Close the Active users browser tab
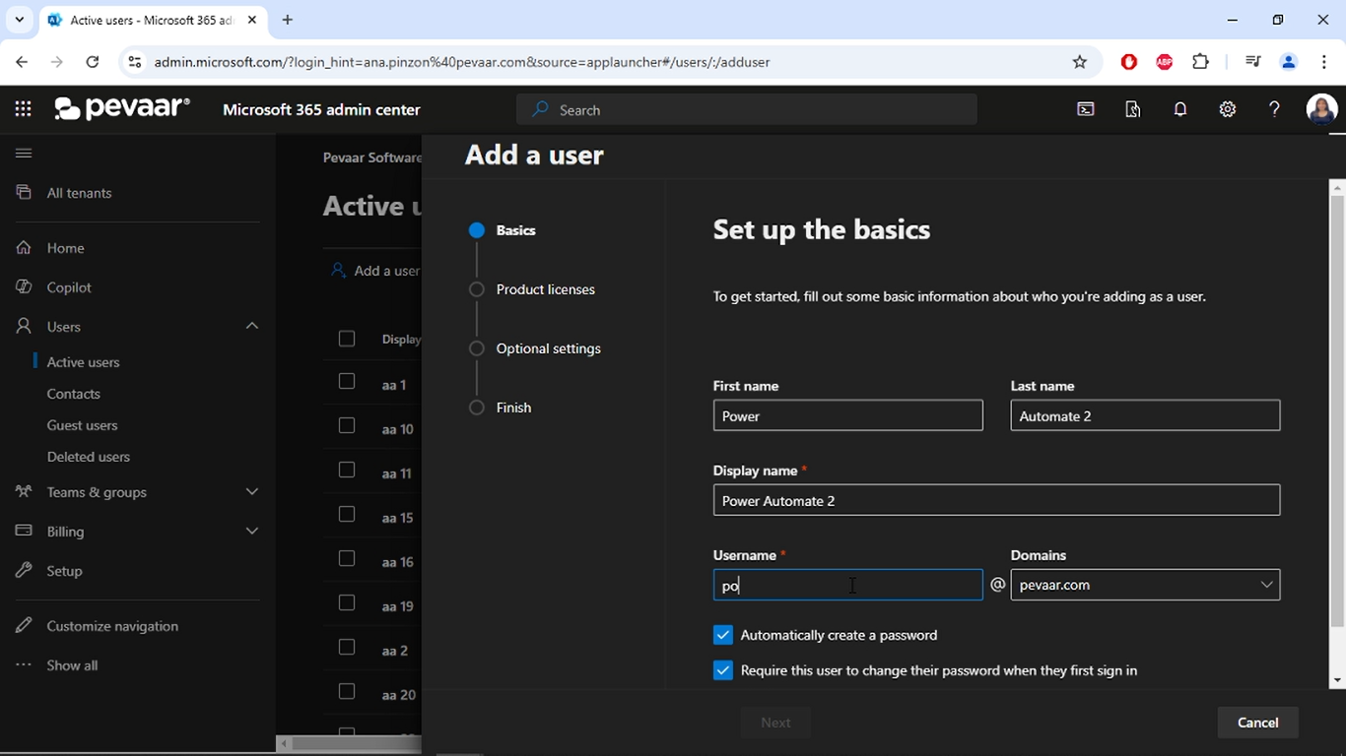 (x=252, y=20)
